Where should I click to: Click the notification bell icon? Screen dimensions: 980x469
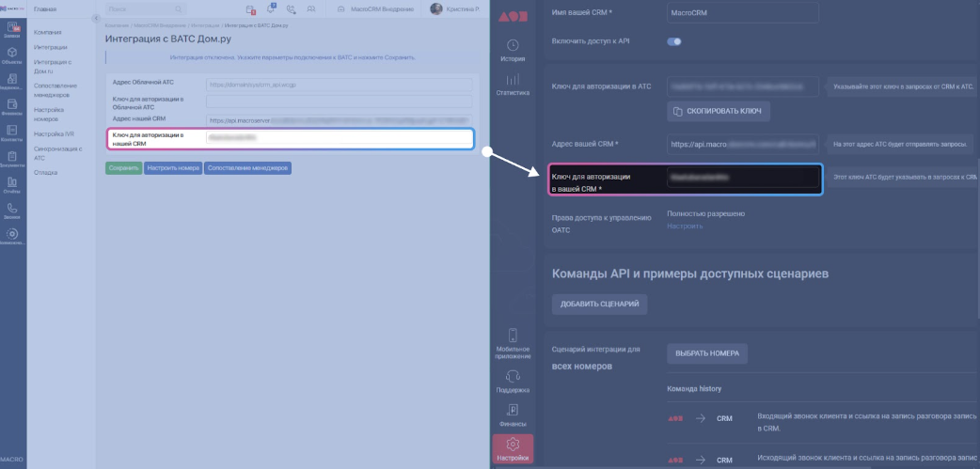[271, 9]
